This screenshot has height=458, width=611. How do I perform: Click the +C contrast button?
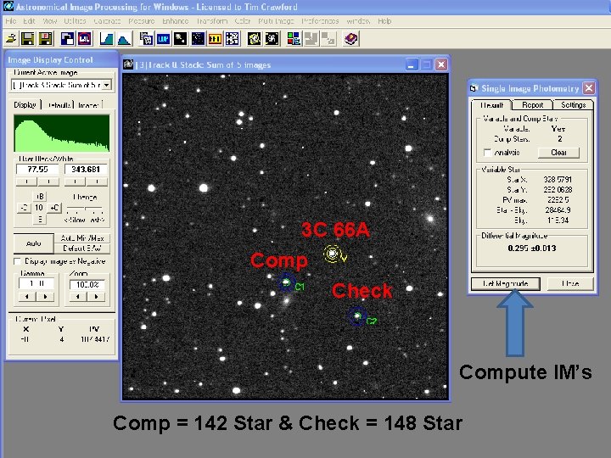54,208
